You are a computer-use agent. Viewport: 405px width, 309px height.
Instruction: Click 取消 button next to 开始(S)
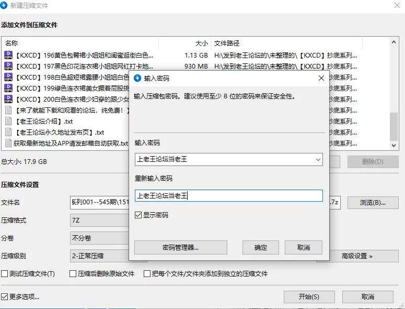click(368, 296)
